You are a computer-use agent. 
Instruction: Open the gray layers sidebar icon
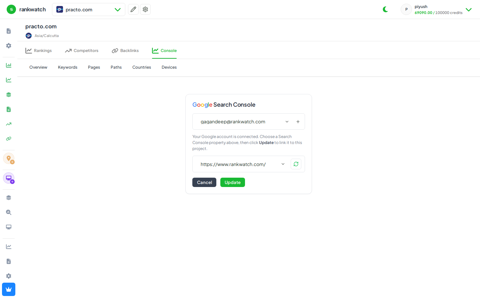9,198
